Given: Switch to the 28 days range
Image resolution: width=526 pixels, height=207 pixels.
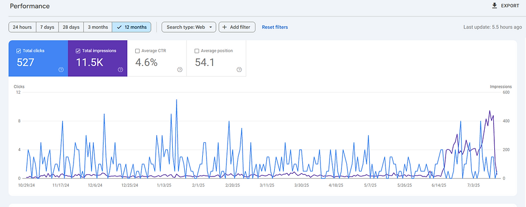Looking at the screenshot, I should 71,27.
